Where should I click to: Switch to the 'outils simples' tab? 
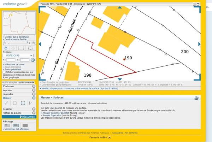(x=10, y=82)
